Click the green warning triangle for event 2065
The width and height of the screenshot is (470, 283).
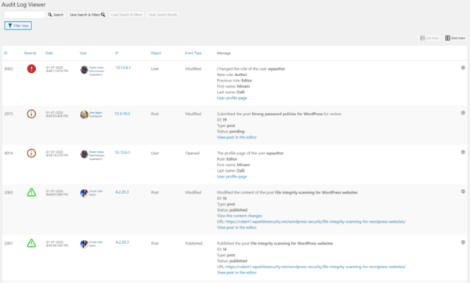click(x=31, y=192)
